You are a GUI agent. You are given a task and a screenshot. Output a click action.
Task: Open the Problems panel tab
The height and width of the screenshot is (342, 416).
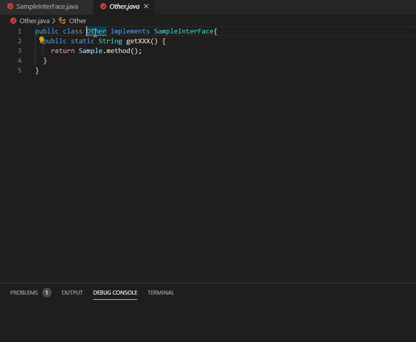coord(24,293)
